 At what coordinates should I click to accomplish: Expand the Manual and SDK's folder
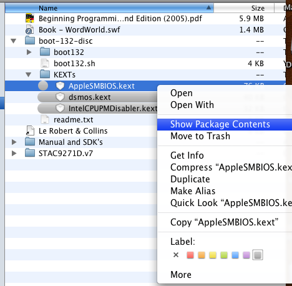[14, 142]
